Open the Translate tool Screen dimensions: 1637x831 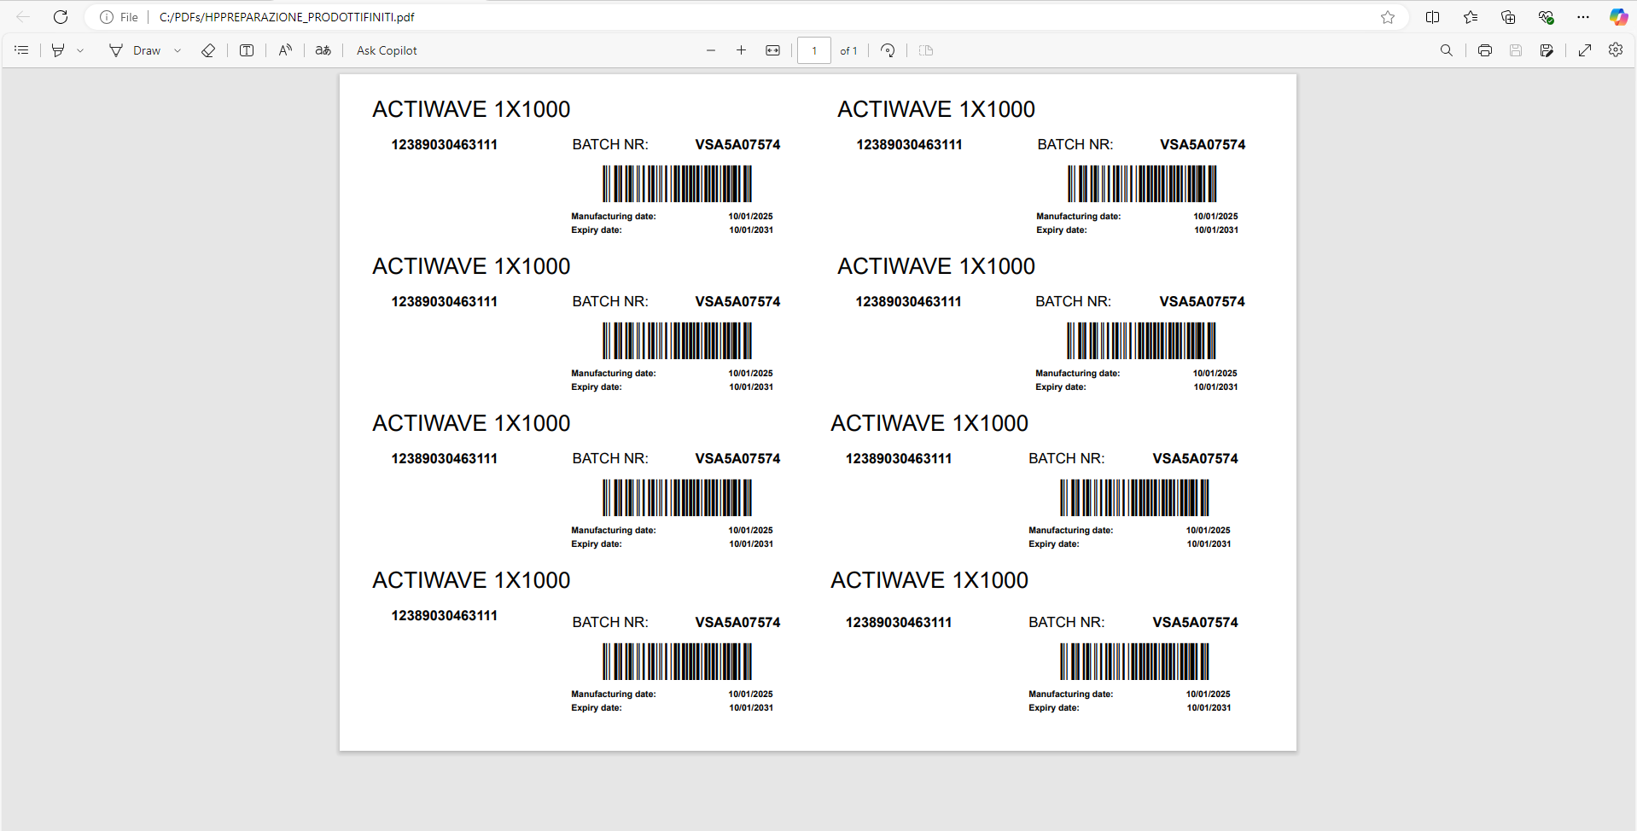pyautogui.click(x=323, y=50)
